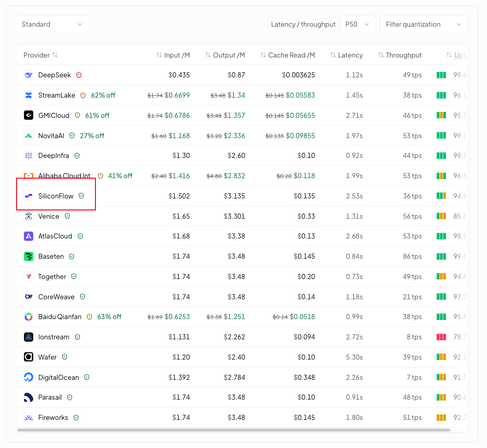Click the Baidu Qianfan provider logo

29,317
